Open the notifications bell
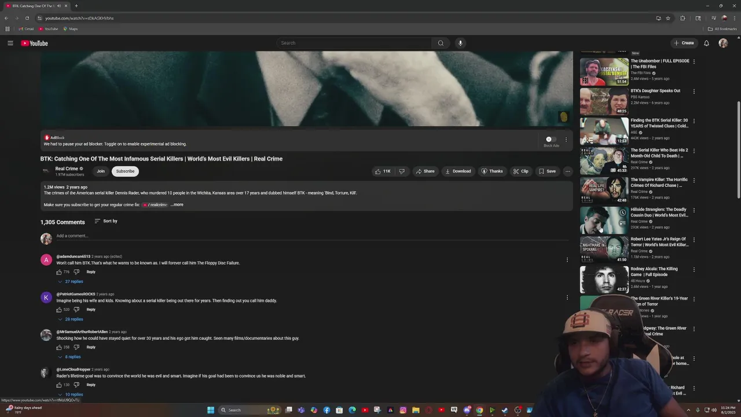 pos(706,43)
